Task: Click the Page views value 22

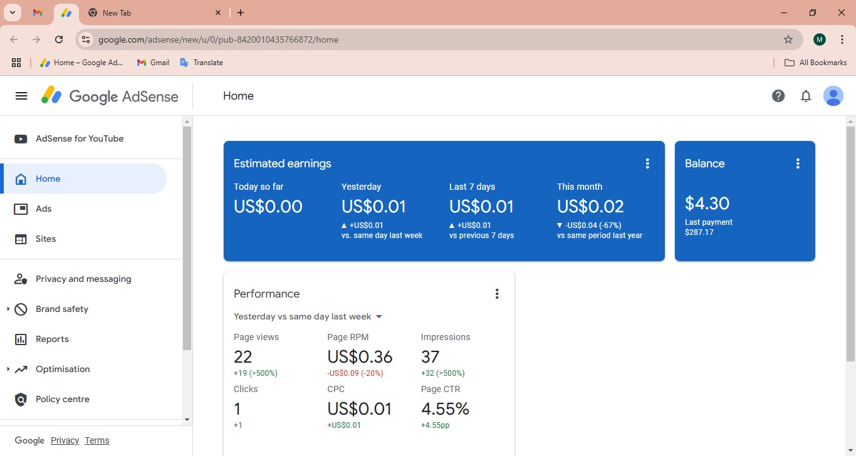Action: click(x=243, y=357)
